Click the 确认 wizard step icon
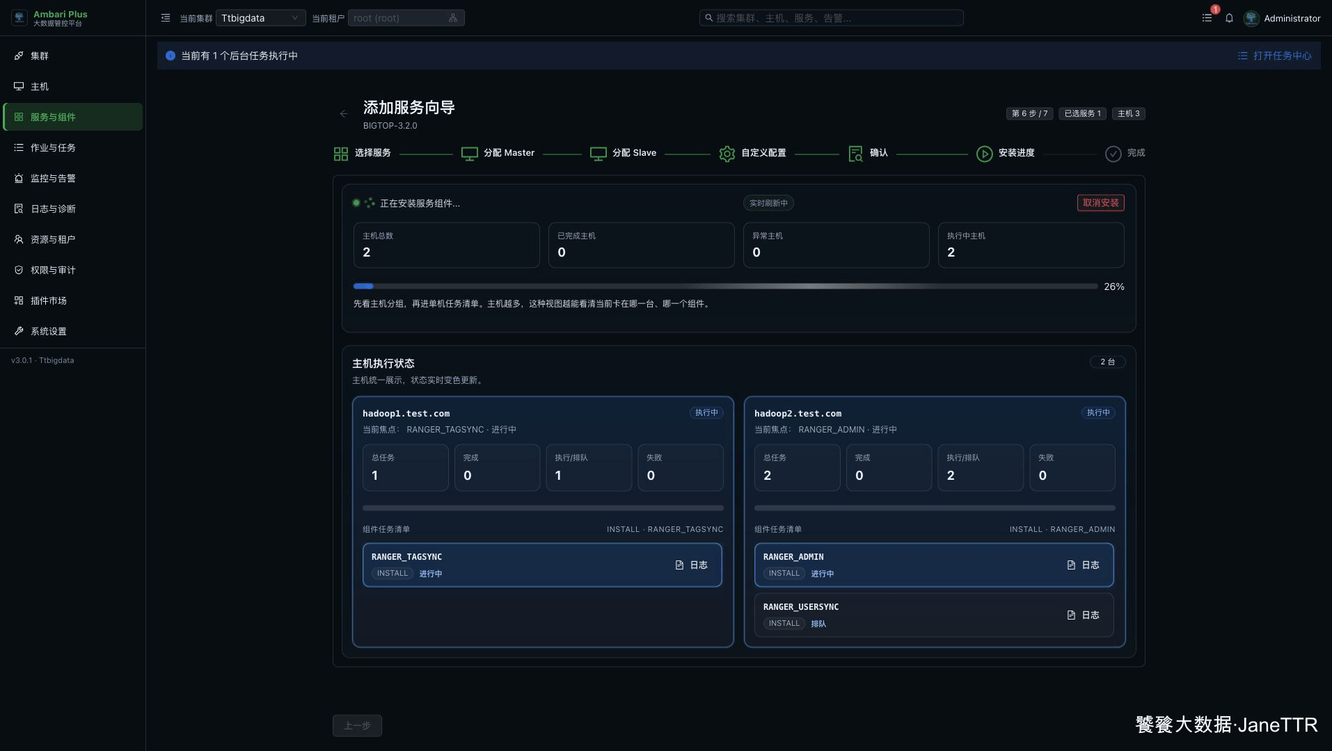1332x751 pixels. 856,154
